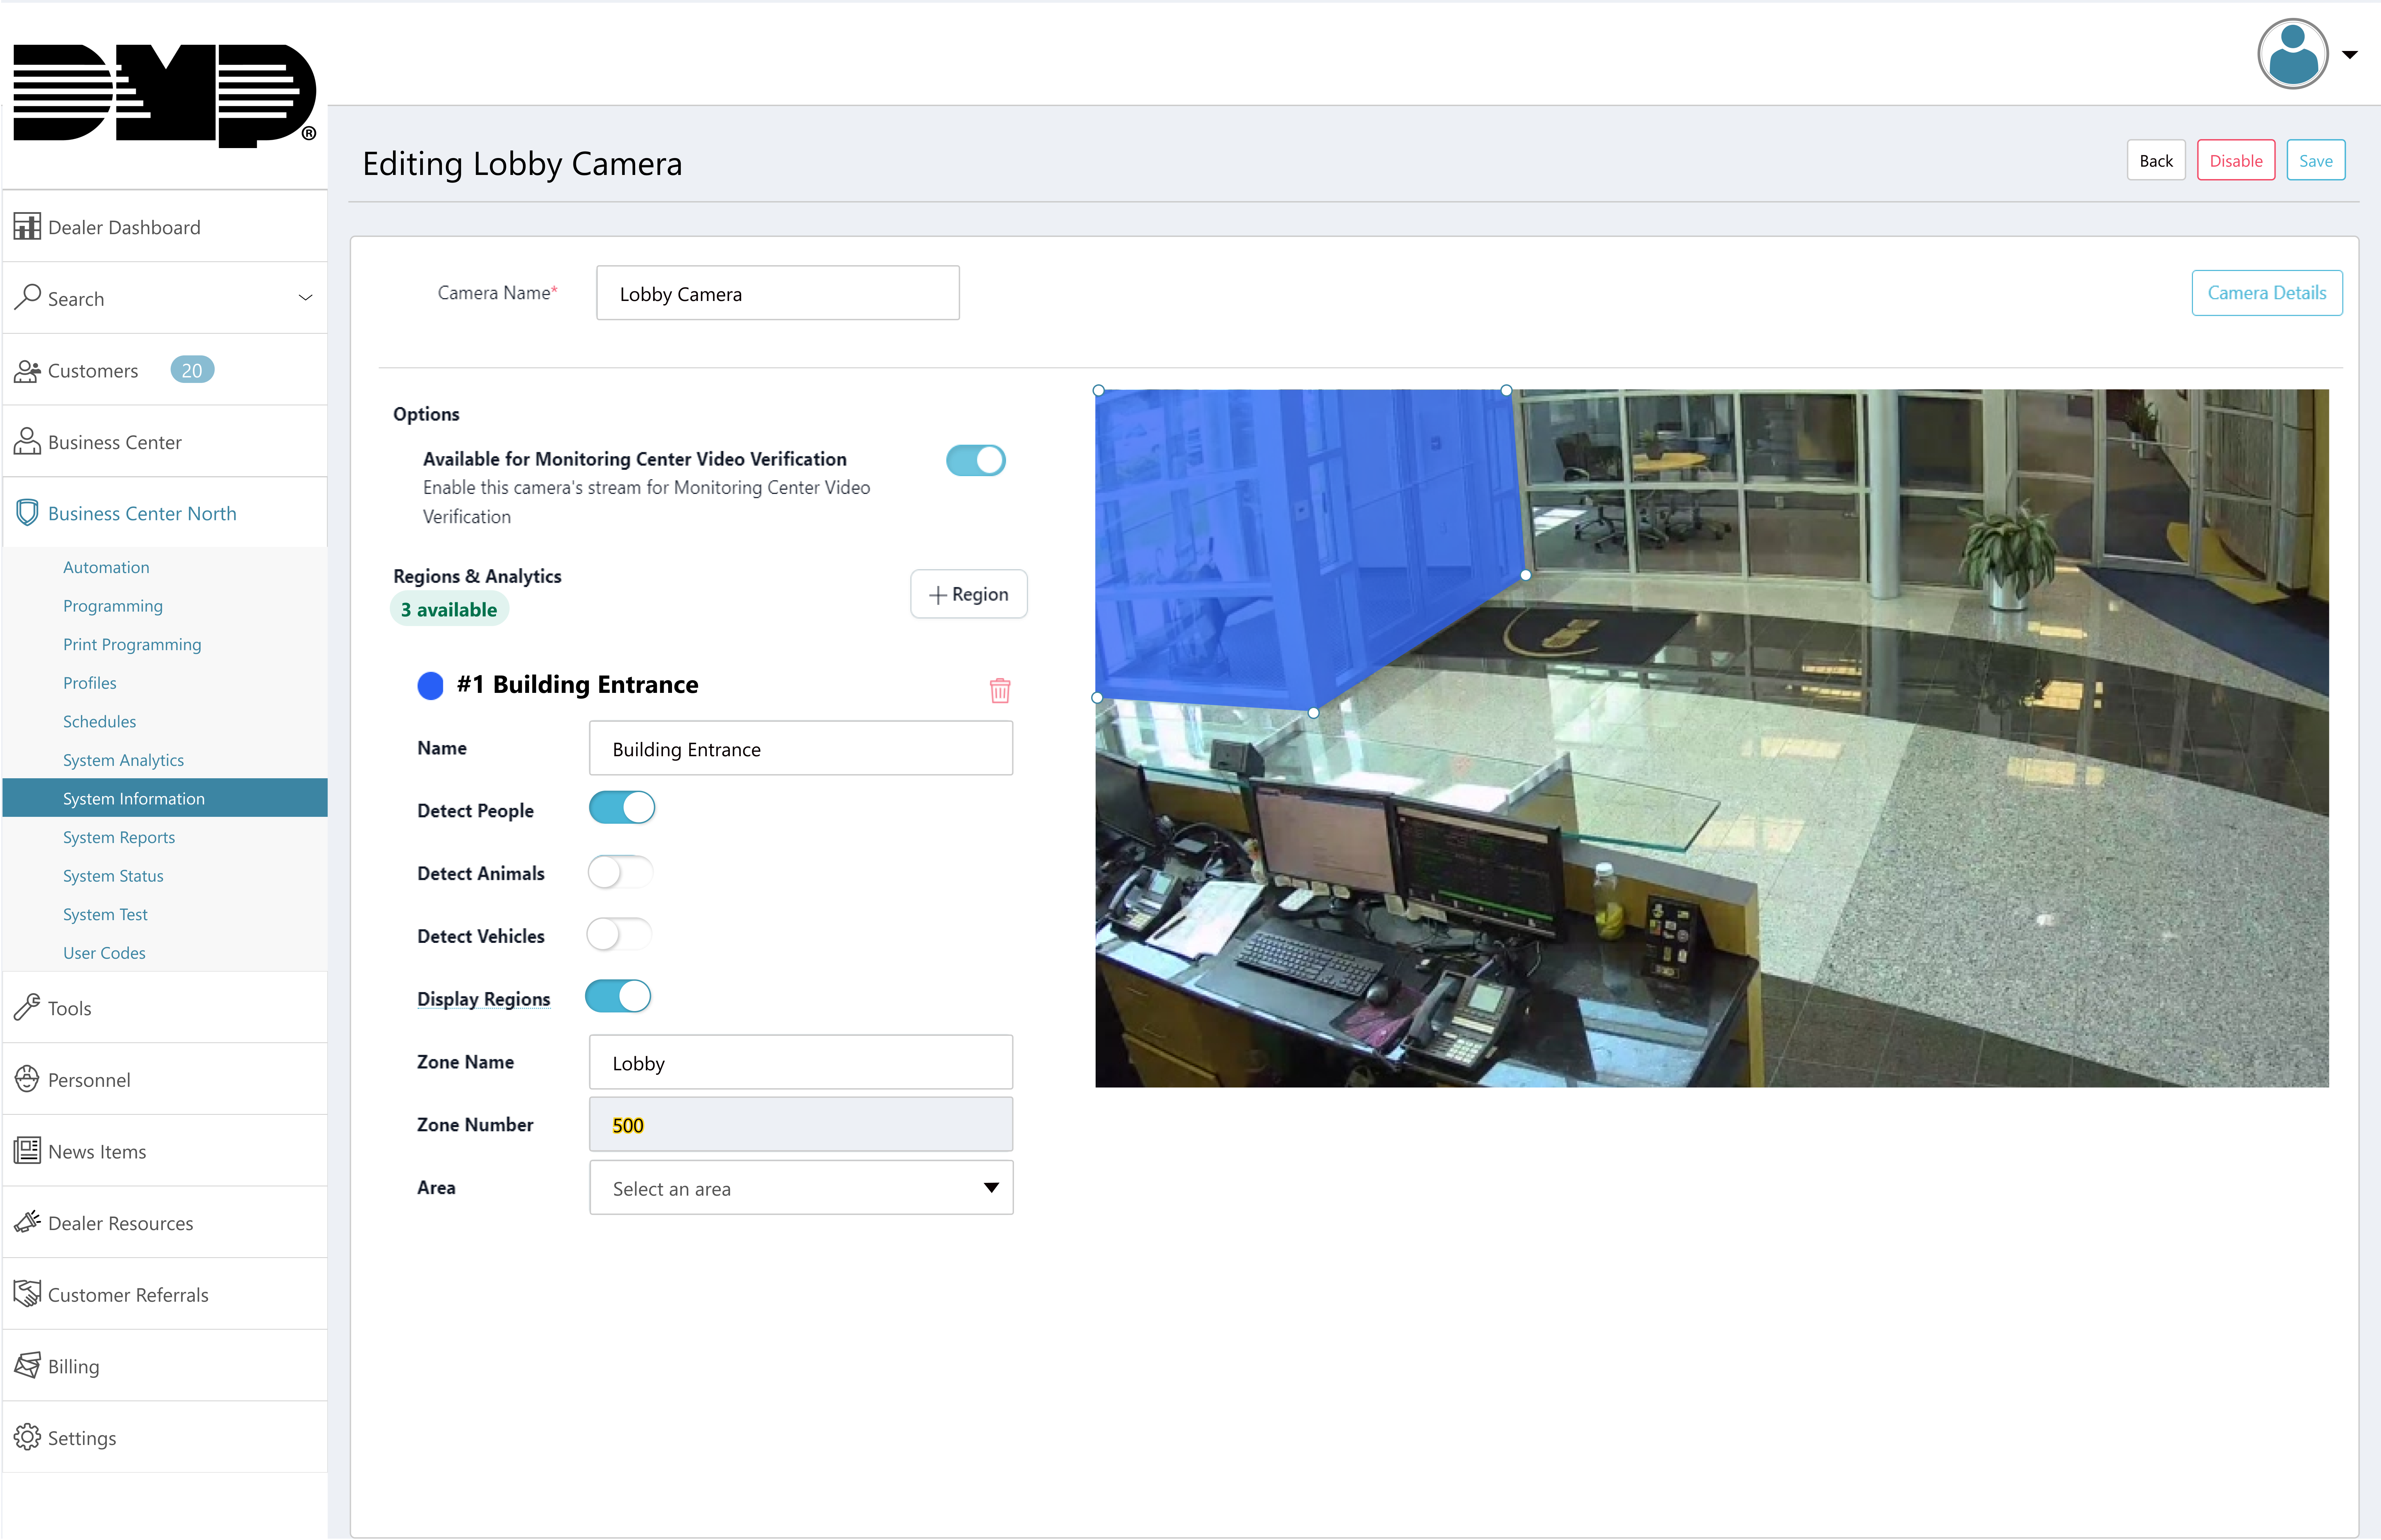Click the Search magnifier icon
Image resolution: width=2381 pixels, height=1540 pixels.
[x=27, y=297]
